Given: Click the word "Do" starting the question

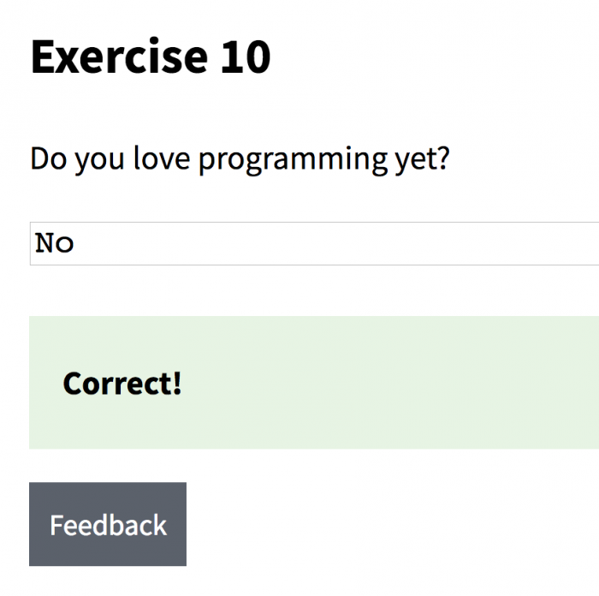Looking at the screenshot, I should click(x=49, y=158).
